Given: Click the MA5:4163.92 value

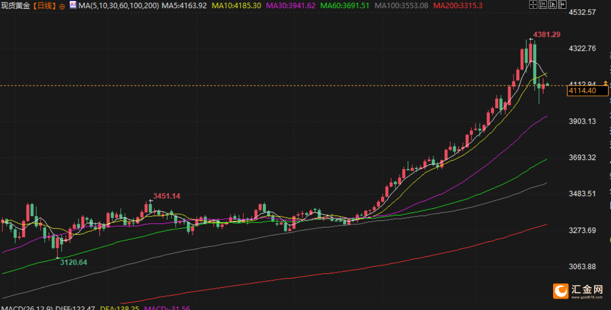Looking at the screenshot, I should (184, 6).
